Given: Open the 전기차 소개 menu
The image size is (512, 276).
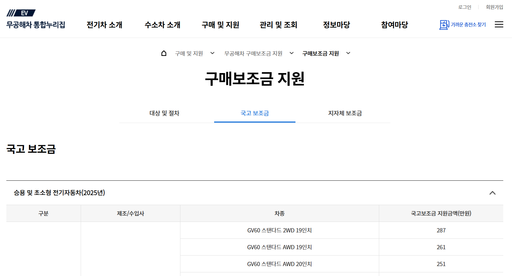Looking at the screenshot, I should (104, 25).
